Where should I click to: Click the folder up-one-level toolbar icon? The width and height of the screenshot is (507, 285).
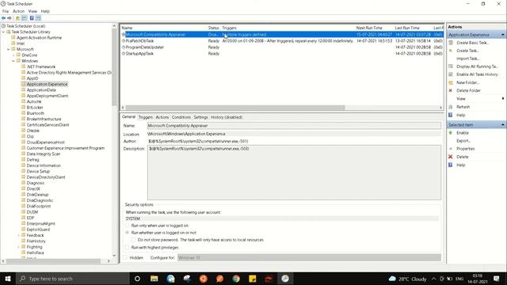17,18
